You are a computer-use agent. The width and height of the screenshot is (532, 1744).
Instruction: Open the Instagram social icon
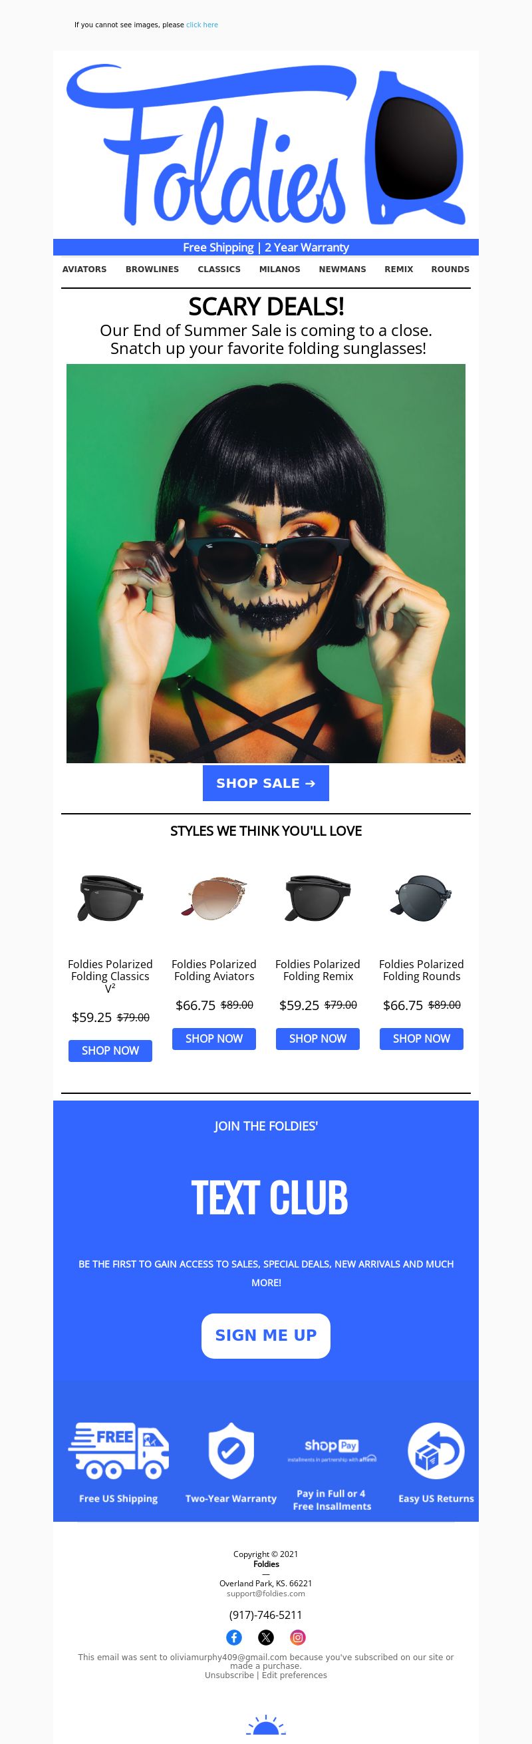pyautogui.click(x=298, y=1637)
